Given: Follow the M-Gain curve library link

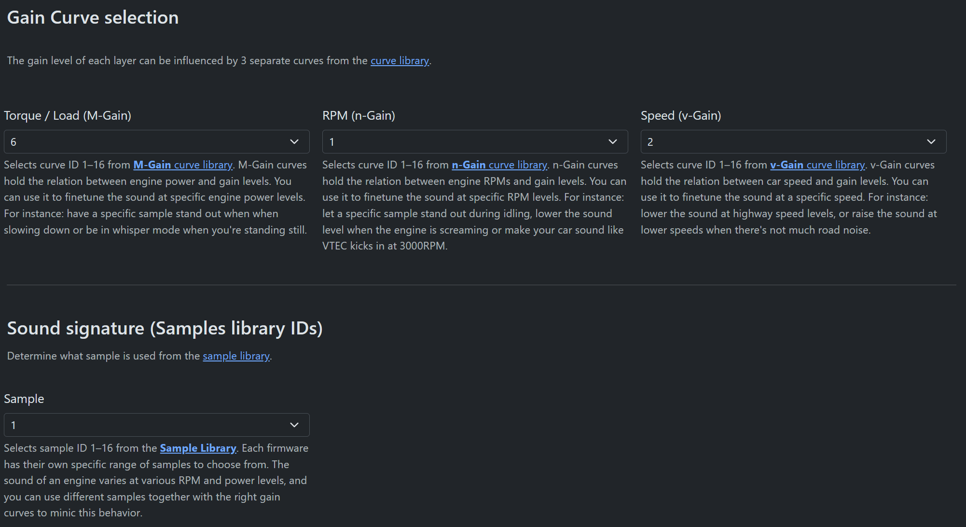Looking at the screenshot, I should [183, 165].
